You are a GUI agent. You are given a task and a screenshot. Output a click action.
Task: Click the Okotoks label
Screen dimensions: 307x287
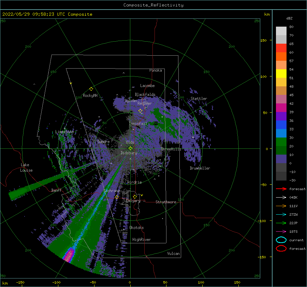(136, 228)
